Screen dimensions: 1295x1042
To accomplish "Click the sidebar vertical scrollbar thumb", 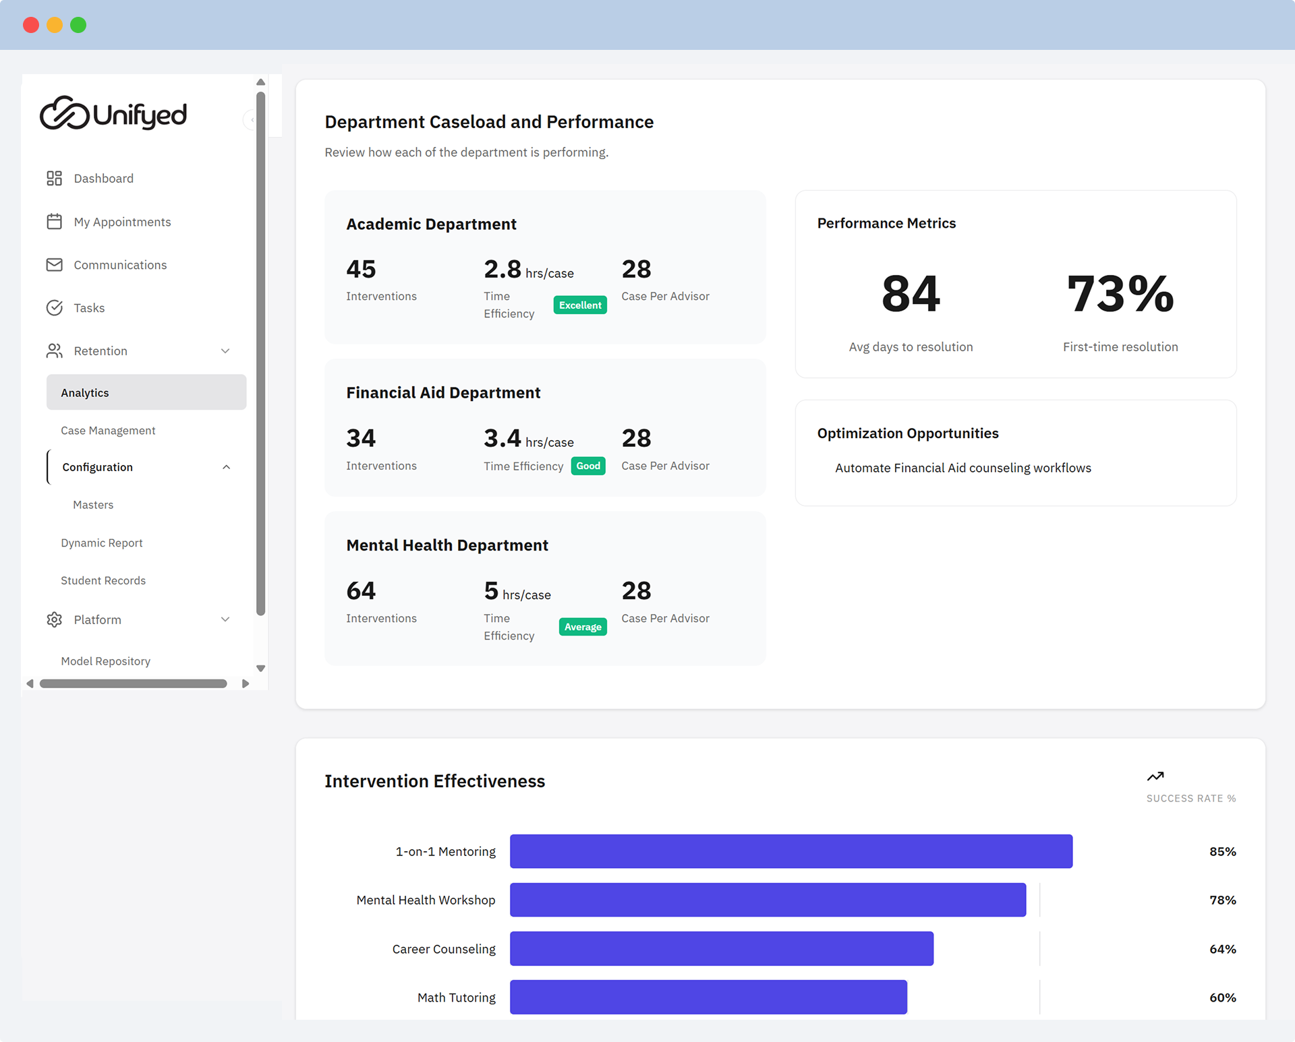I will coord(260,354).
